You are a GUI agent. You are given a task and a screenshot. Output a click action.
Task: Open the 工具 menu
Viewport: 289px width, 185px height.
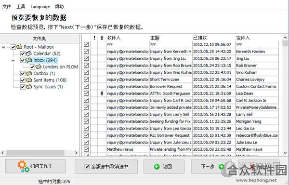[x=21, y=6]
